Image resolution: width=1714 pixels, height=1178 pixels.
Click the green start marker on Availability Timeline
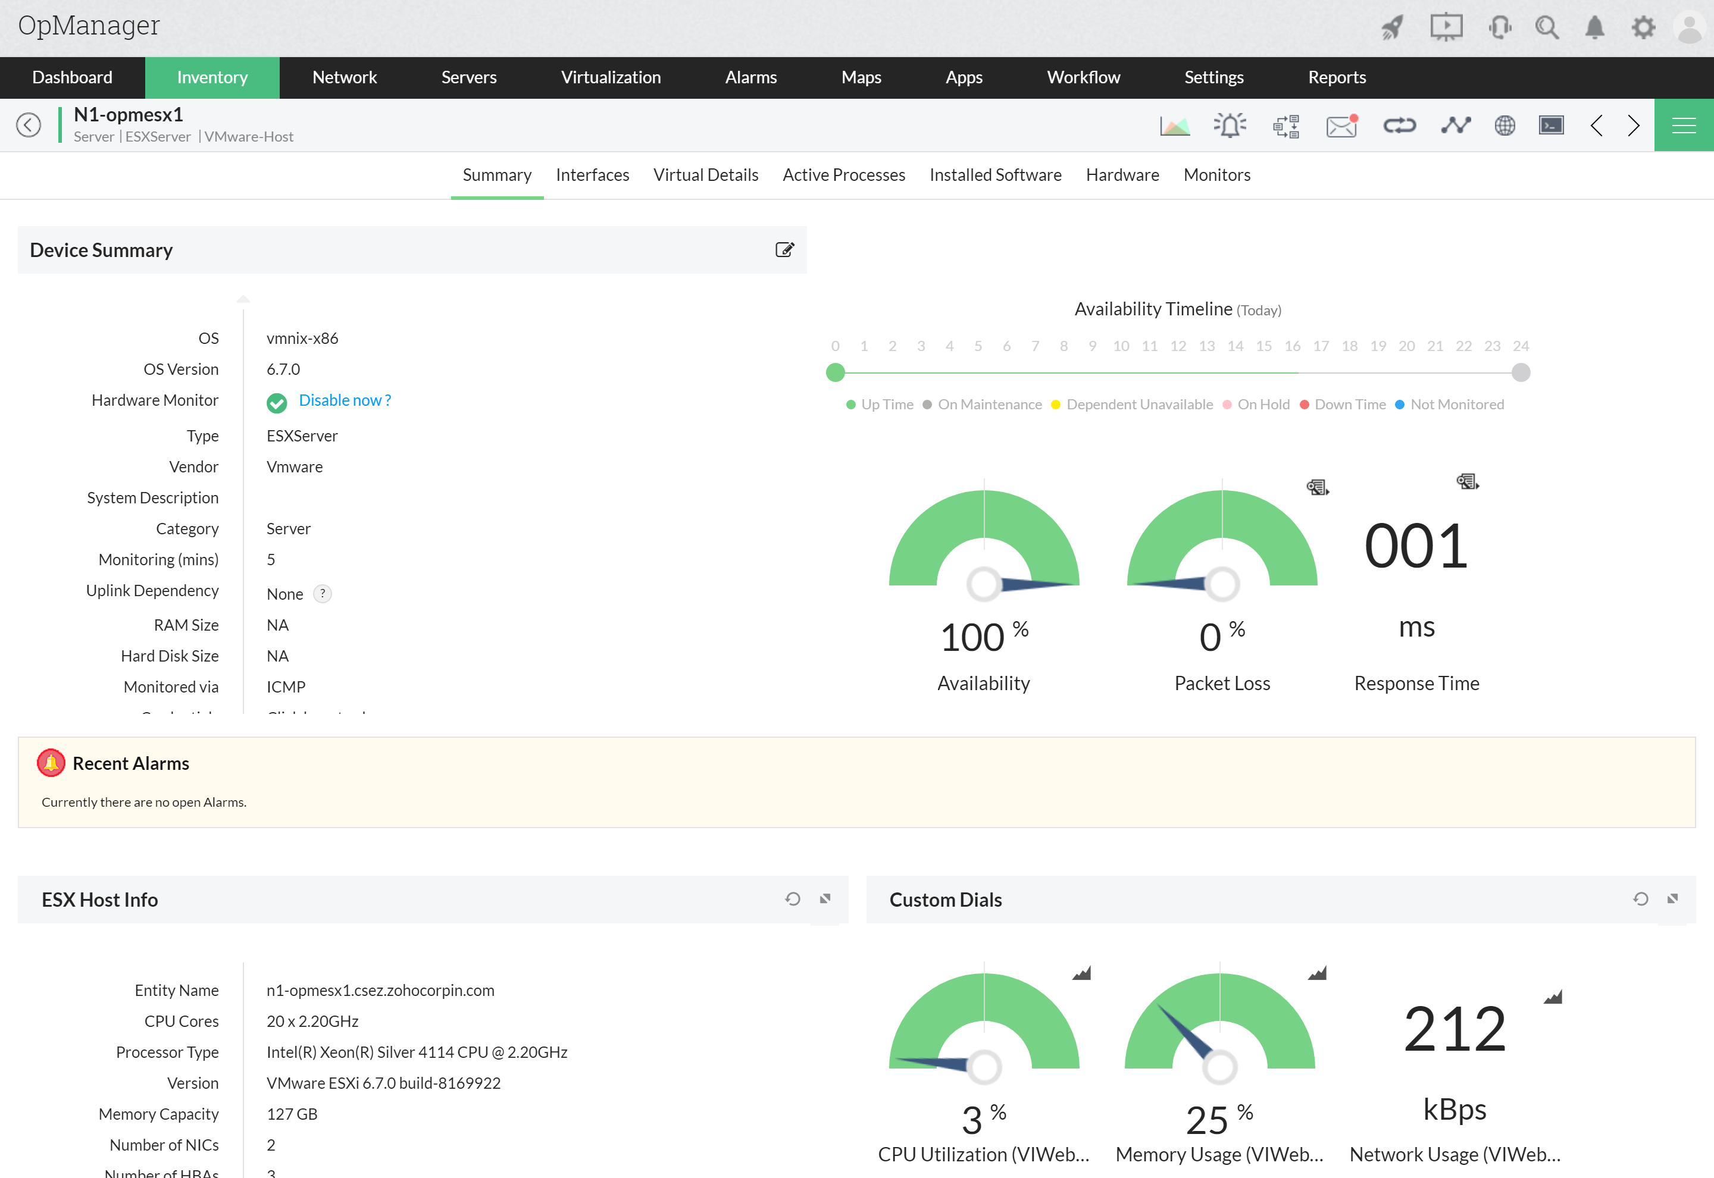[836, 373]
